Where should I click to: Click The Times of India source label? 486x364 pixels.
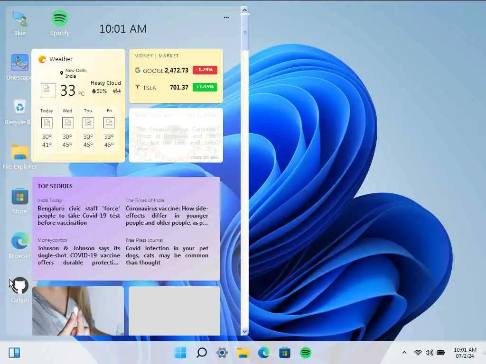pyautogui.click(x=145, y=200)
